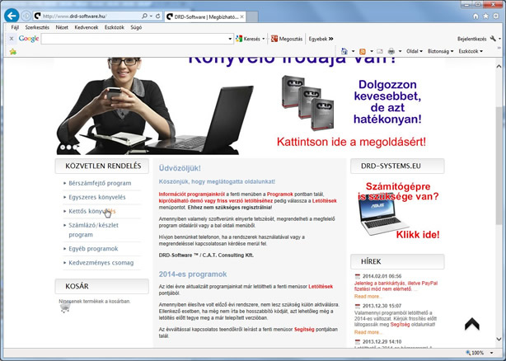
Task: Open Bérszámfejtő program link
Action: (x=100, y=183)
